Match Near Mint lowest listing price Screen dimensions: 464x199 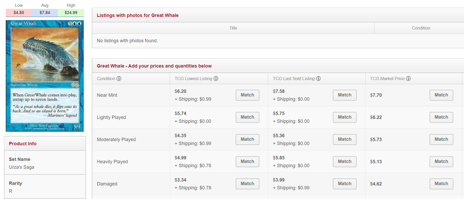tap(247, 95)
